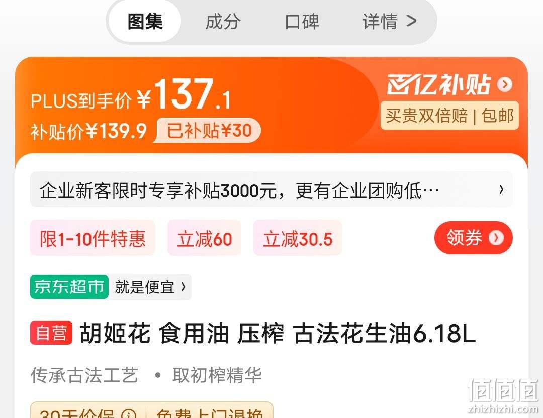Expand the 就是便宜 chevron link
The width and height of the screenshot is (543, 418).
coord(150,287)
